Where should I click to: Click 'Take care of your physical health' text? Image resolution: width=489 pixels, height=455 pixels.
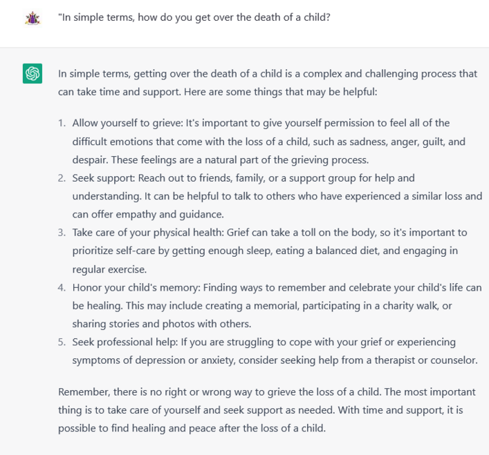pyautogui.click(x=148, y=233)
